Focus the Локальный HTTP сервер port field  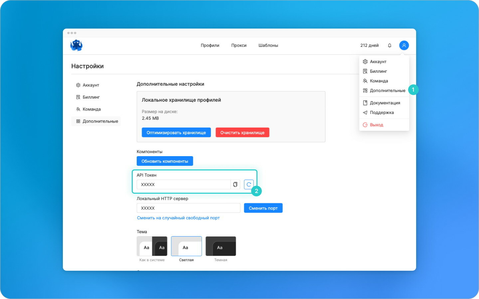pyautogui.click(x=189, y=208)
